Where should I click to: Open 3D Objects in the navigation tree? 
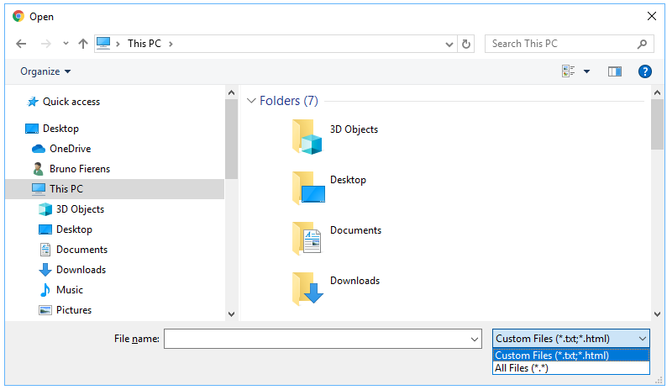(x=80, y=209)
